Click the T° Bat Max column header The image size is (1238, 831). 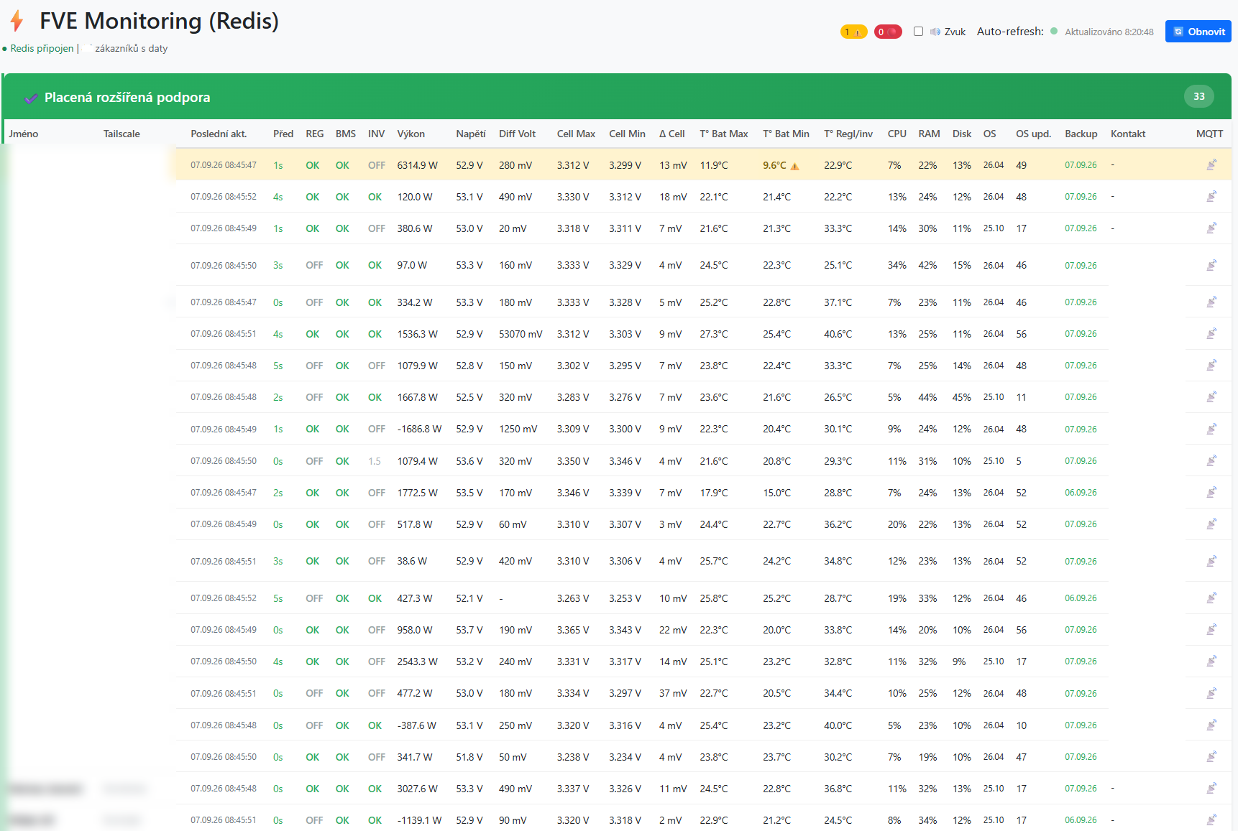(x=724, y=134)
